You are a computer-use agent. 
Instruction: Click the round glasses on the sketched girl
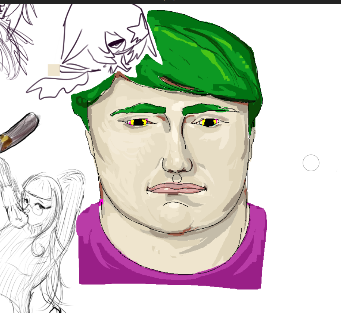(x=34, y=208)
